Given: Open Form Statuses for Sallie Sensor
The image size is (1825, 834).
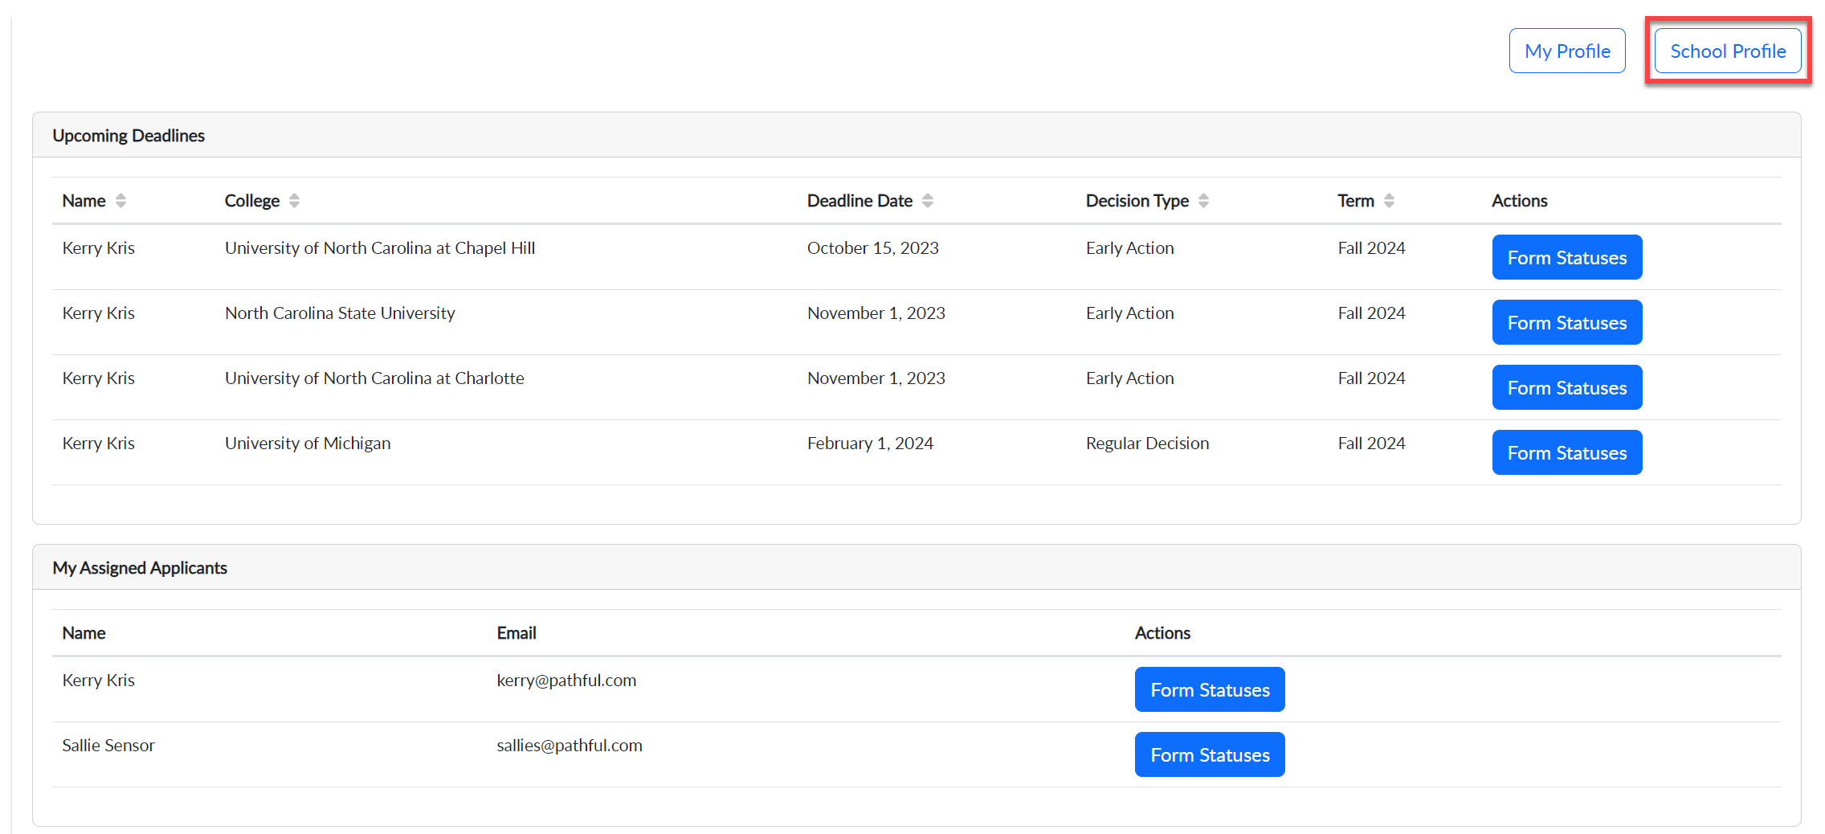Looking at the screenshot, I should [x=1210, y=754].
